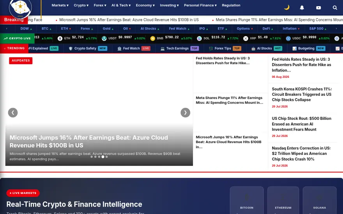The image size is (343, 214).
Task: Open the Fed Watch ticker tab
Action: (179, 29)
